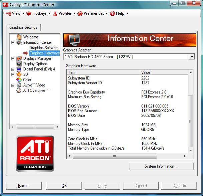Viewport: 203px width, 196px height.
Task: Collapse the Information Center tree node
Action: (x=13, y=42)
